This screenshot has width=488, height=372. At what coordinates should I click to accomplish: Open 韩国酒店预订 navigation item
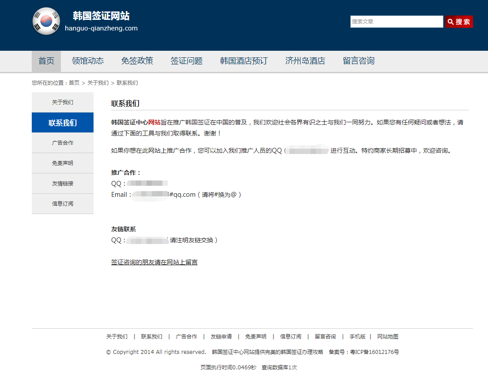[244, 61]
